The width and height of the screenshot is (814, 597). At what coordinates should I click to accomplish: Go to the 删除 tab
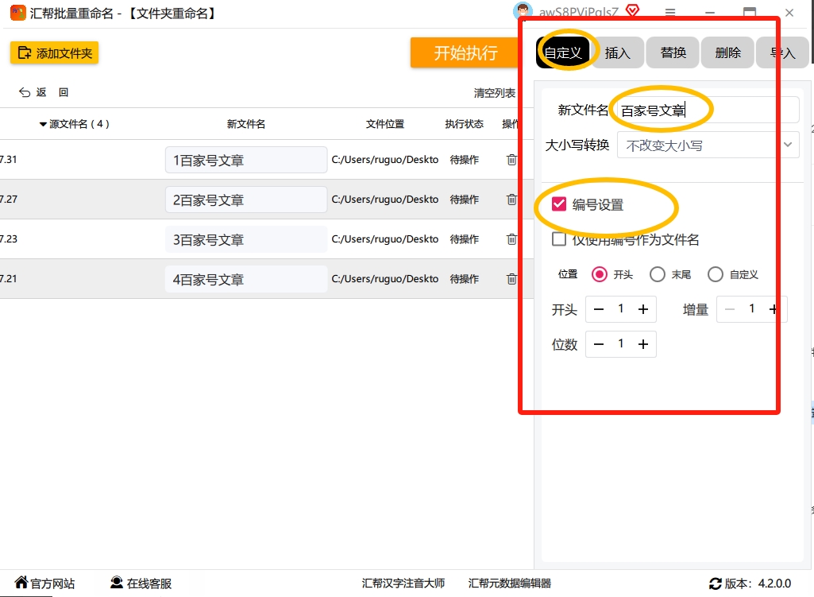tap(727, 52)
